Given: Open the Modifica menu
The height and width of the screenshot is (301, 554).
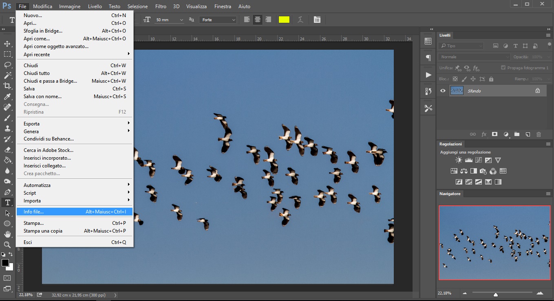Looking at the screenshot, I should click(x=42, y=7).
